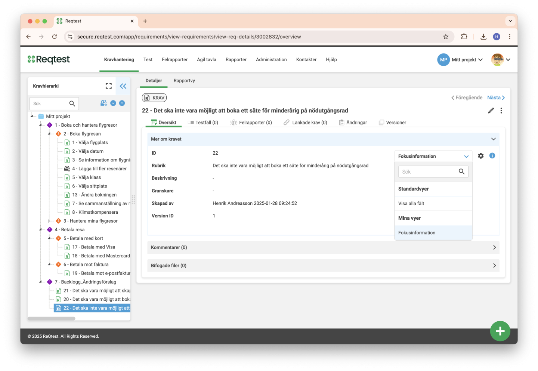Select 6 - Välja sittplats tree item
The image size is (538, 371).
89,186
